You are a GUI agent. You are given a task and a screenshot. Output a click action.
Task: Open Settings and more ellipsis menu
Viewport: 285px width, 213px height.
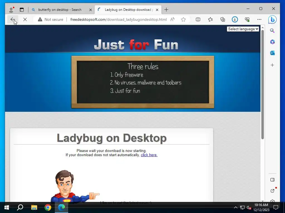259,19
